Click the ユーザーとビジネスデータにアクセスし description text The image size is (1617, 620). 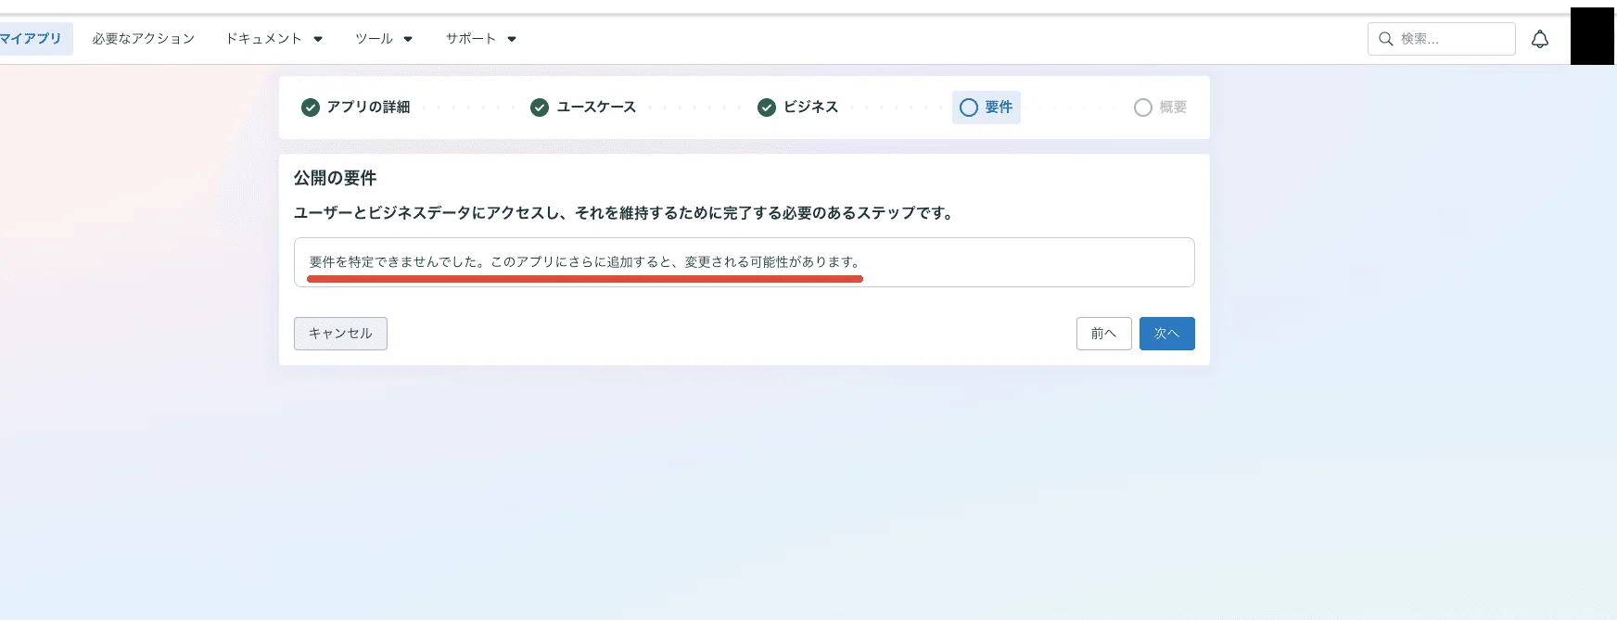tap(625, 213)
